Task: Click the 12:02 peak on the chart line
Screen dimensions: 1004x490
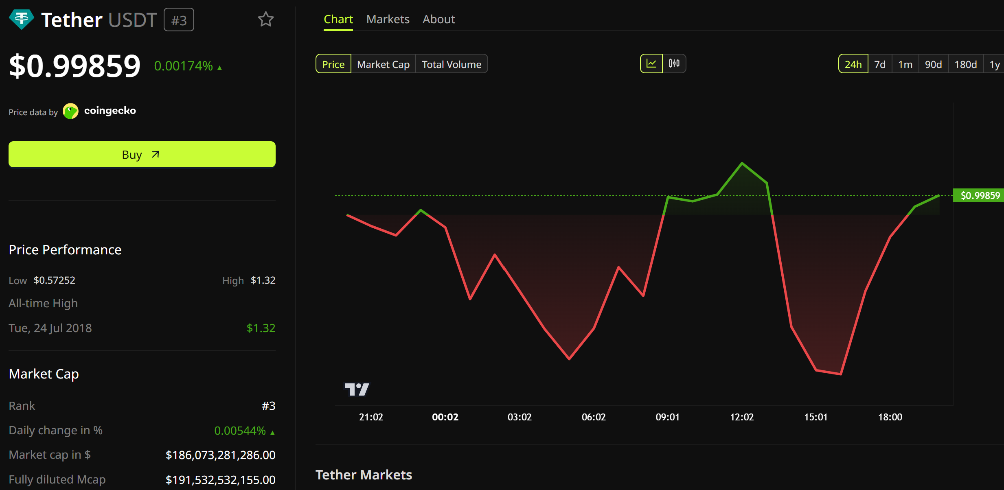Action: (x=742, y=163)
